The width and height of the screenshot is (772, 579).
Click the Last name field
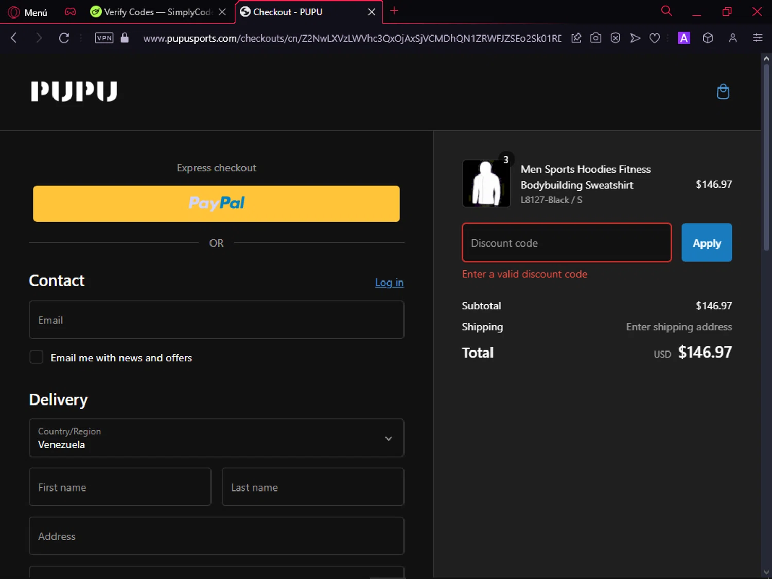click(313, 487)
